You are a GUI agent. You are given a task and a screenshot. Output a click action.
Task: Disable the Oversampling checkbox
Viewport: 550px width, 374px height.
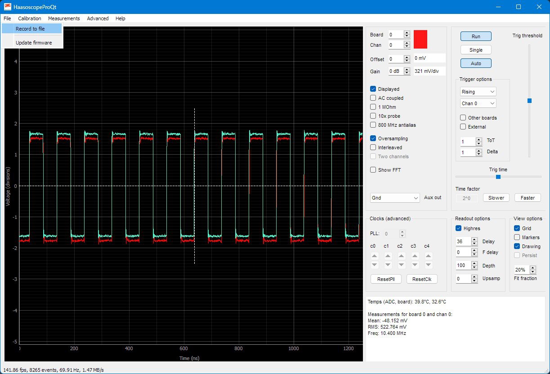tap(373, 138)
